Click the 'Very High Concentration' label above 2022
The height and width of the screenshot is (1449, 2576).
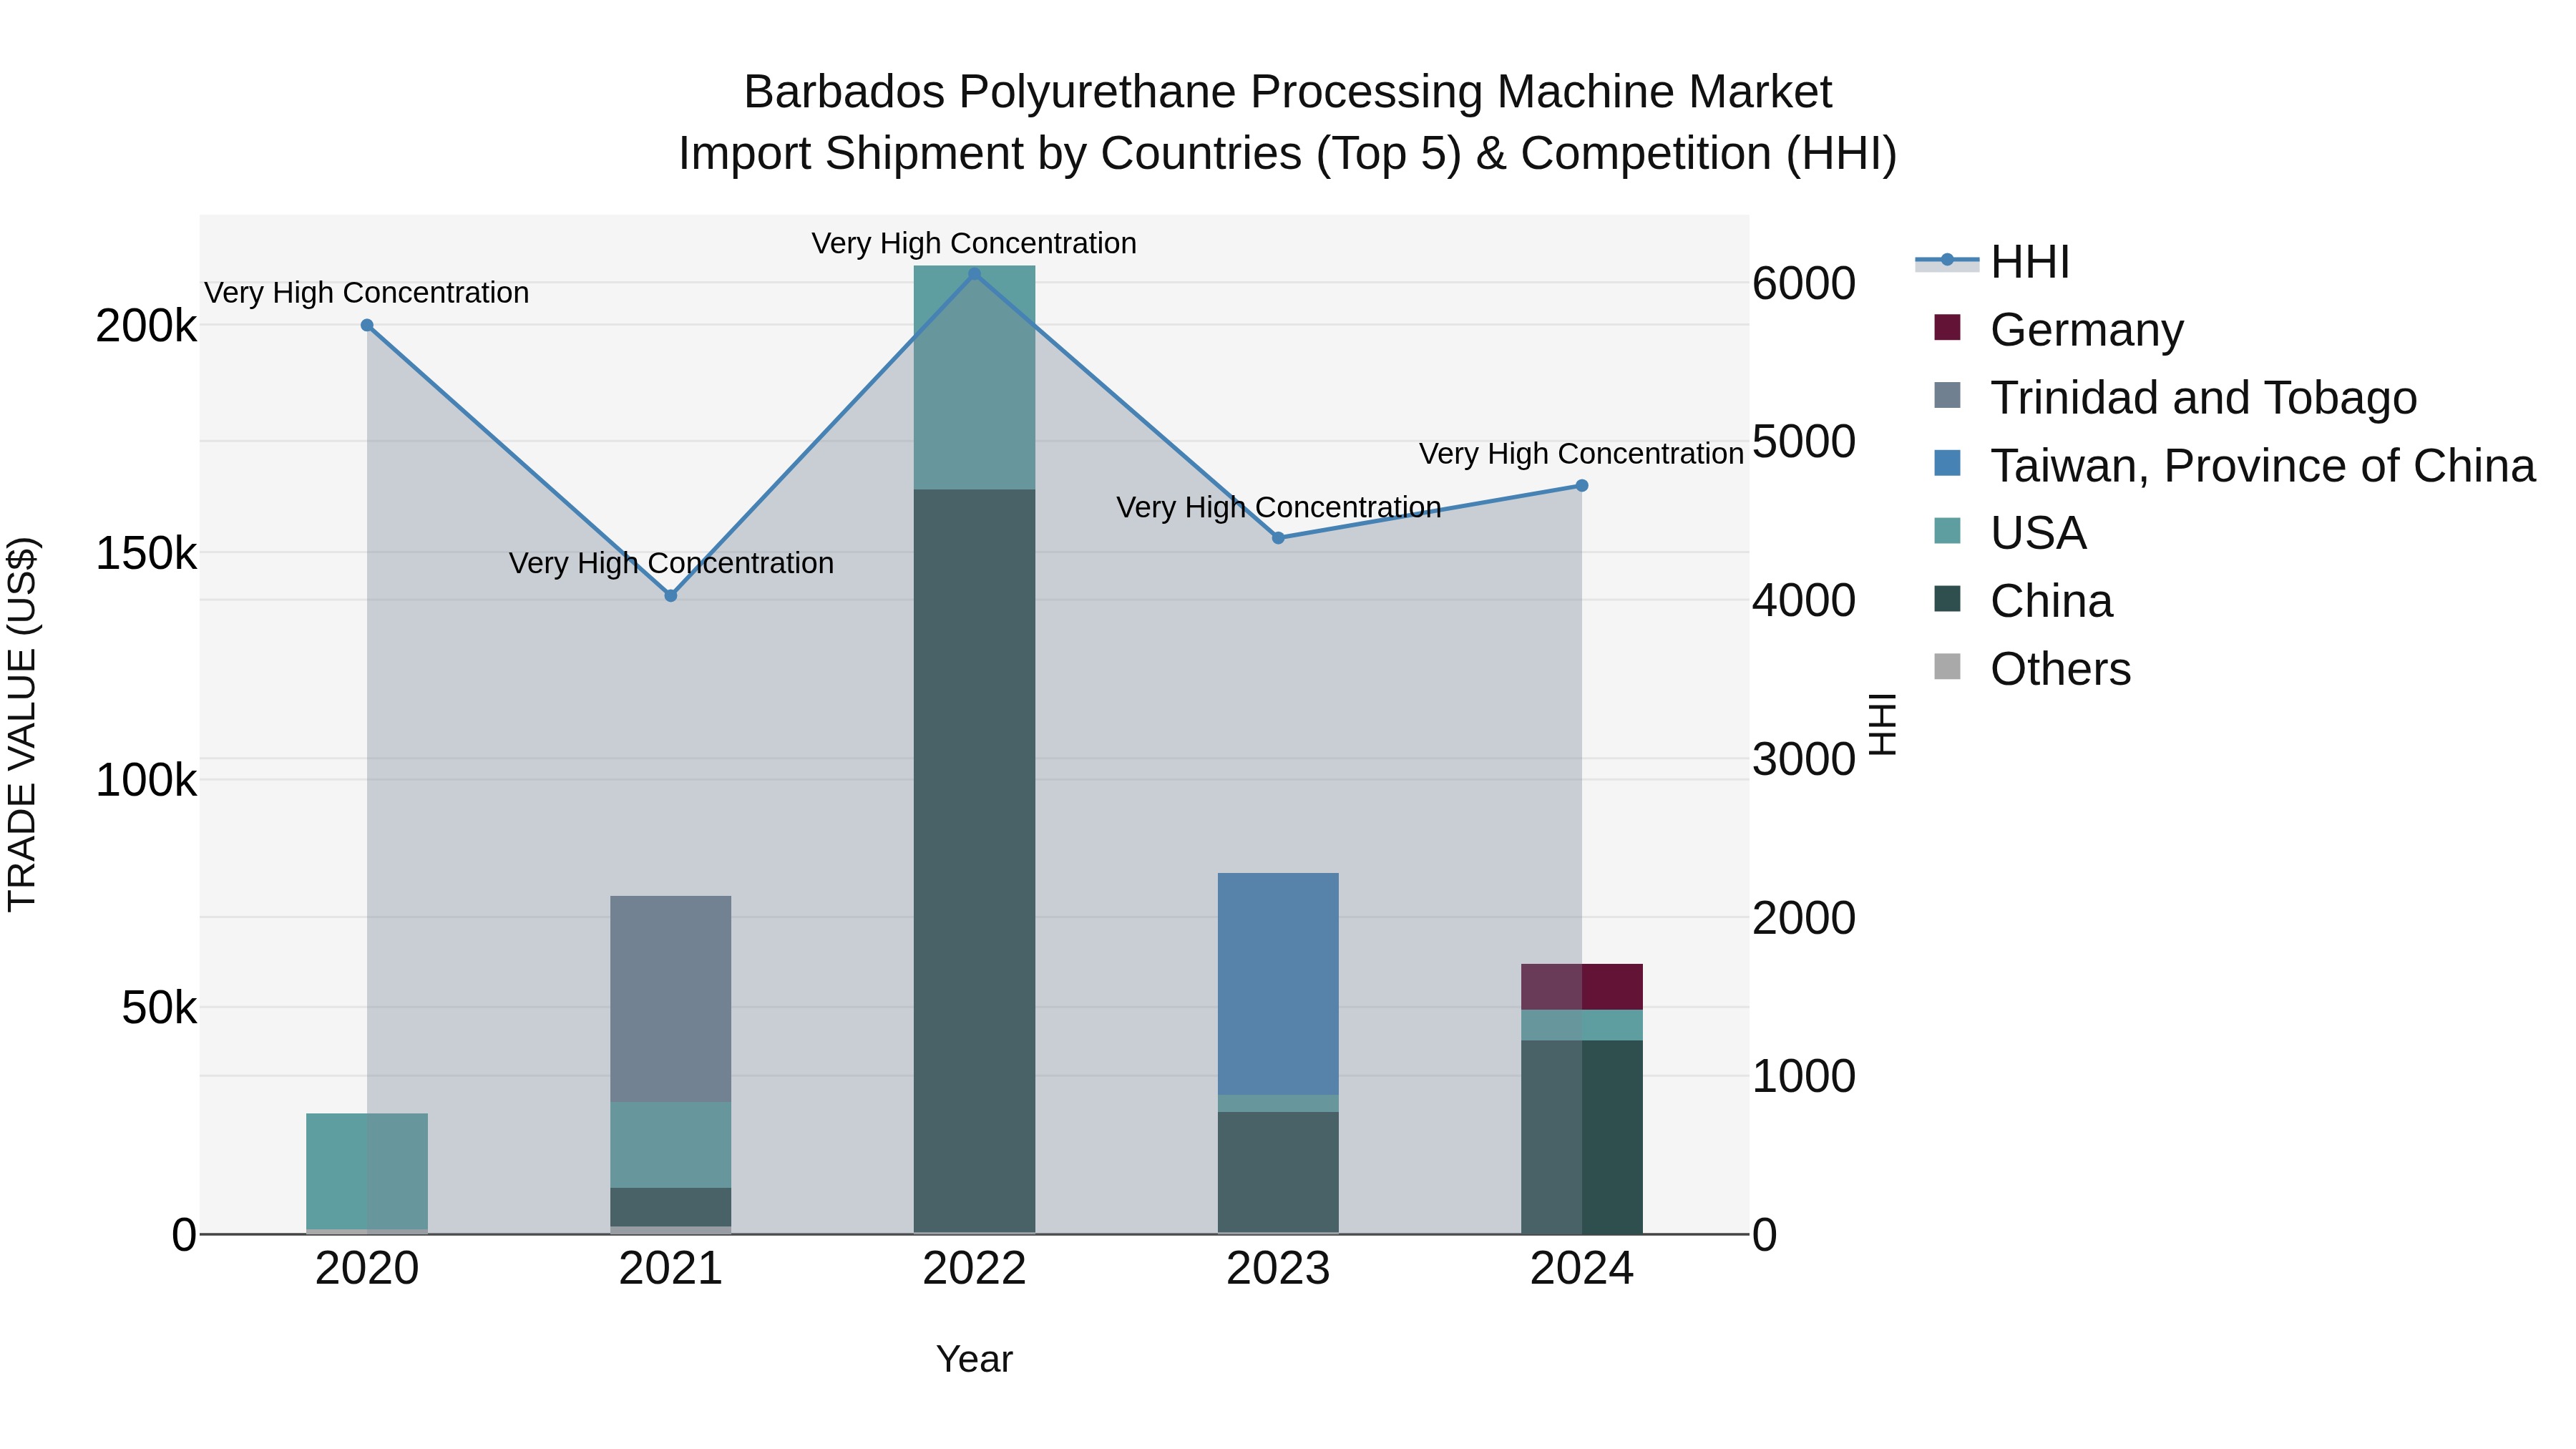coord(974,243)
